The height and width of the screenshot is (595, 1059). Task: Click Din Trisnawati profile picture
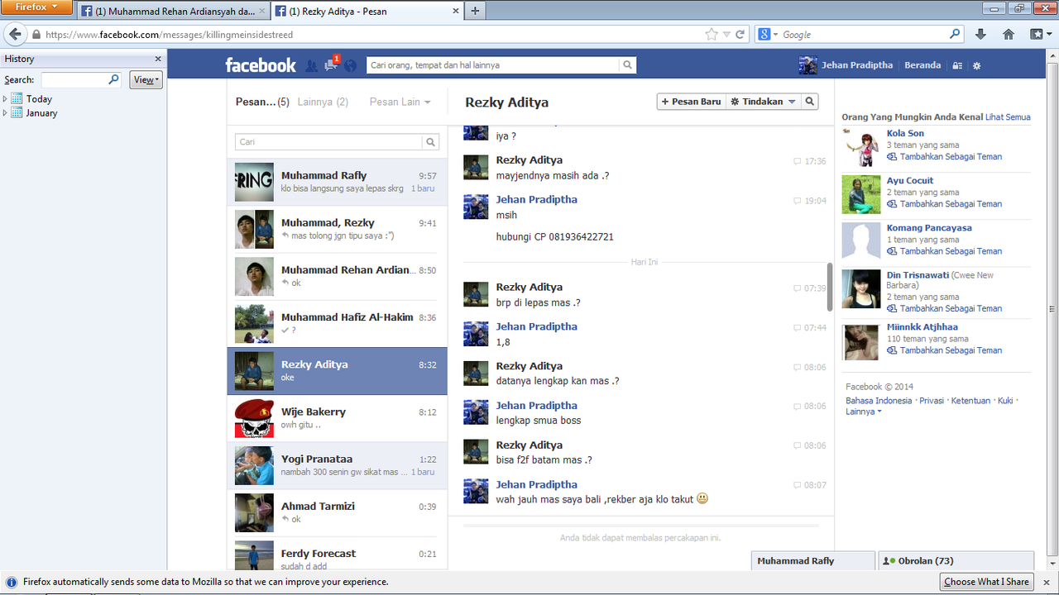click(861, 289)
